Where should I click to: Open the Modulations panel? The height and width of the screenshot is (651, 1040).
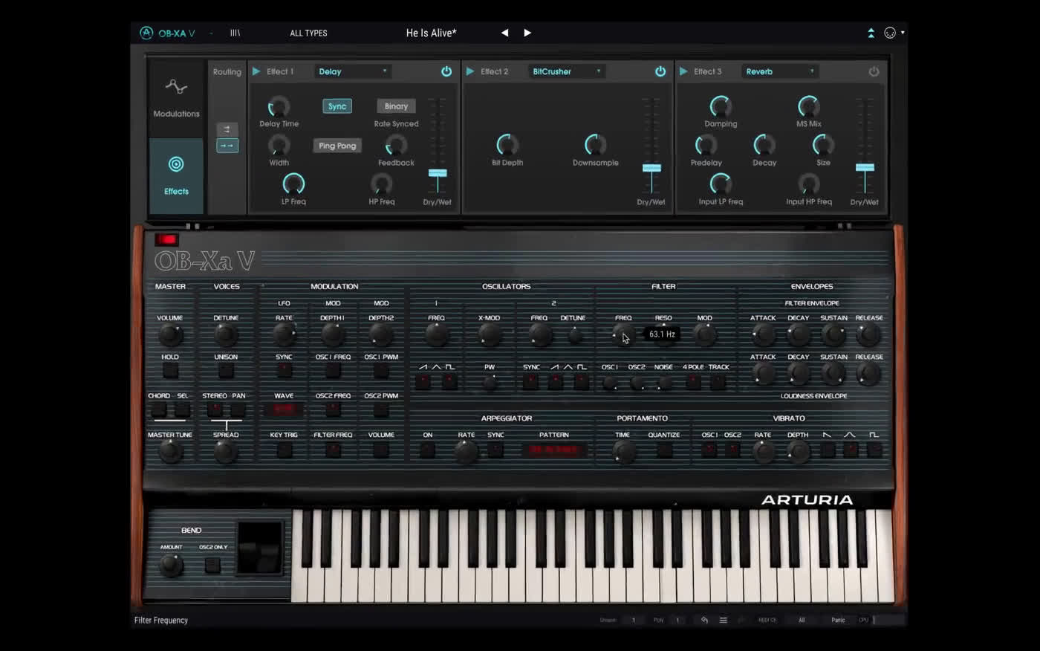click(x=176, y=99)
